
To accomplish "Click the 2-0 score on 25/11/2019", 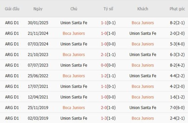I will [x=104, y=108].
